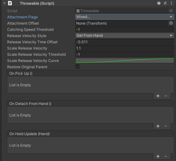Click List is Empty under On Held Update

coord(20,145)
